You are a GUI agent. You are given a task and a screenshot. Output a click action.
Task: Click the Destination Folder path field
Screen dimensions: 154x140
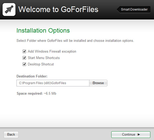(x=53, y=83)
